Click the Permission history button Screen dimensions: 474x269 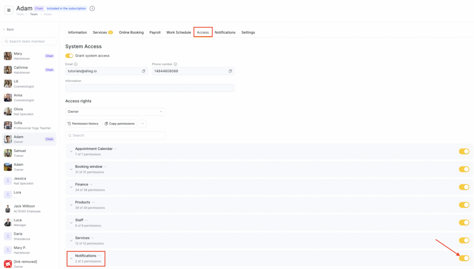click(83, 124)
